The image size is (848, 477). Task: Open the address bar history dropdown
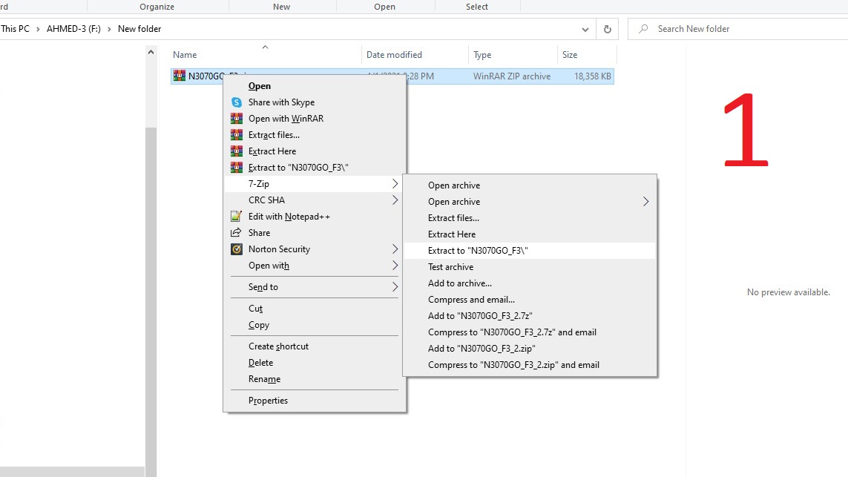coord(585,29)
